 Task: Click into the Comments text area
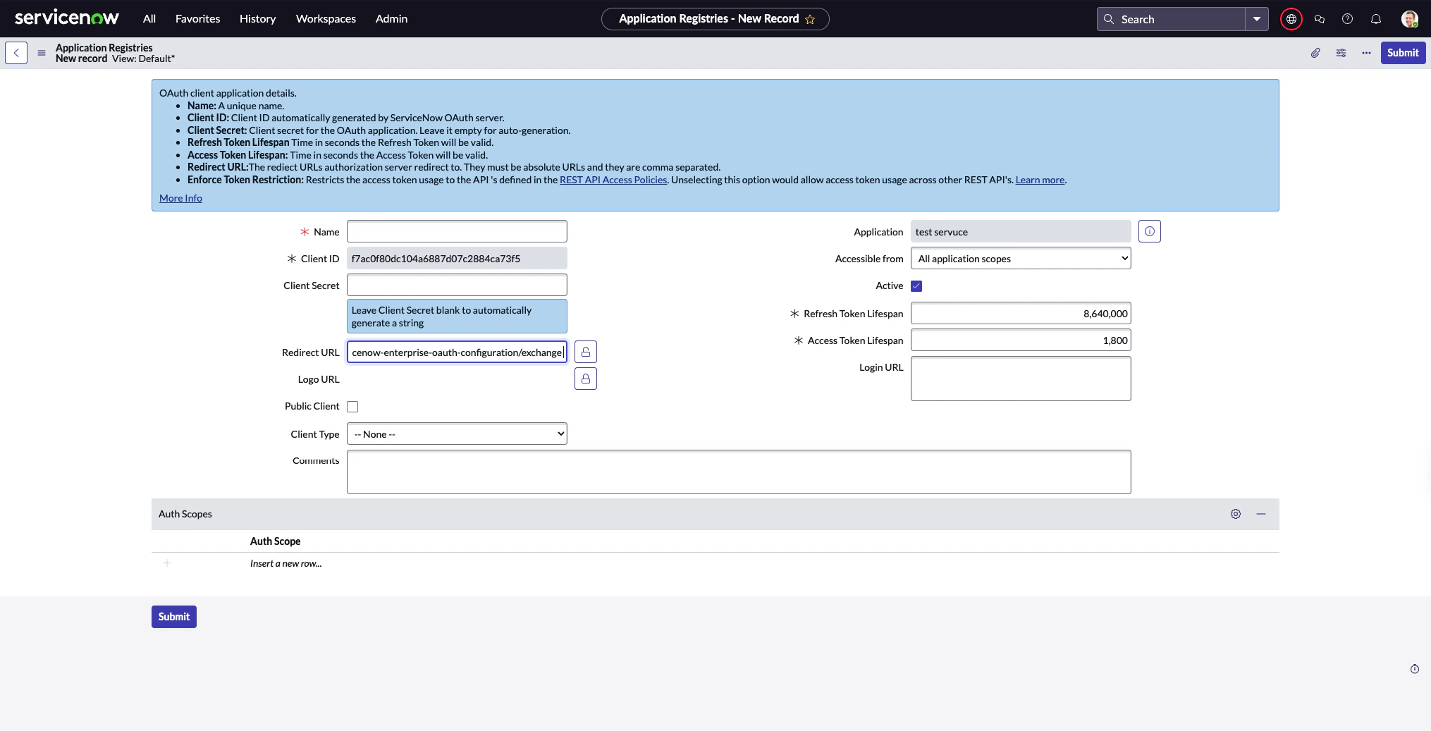coord(739,472)
